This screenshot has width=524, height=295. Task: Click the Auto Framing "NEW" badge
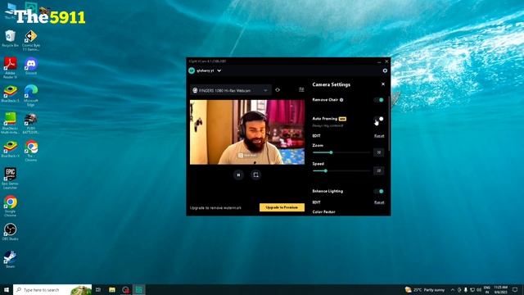pos(342,119)
